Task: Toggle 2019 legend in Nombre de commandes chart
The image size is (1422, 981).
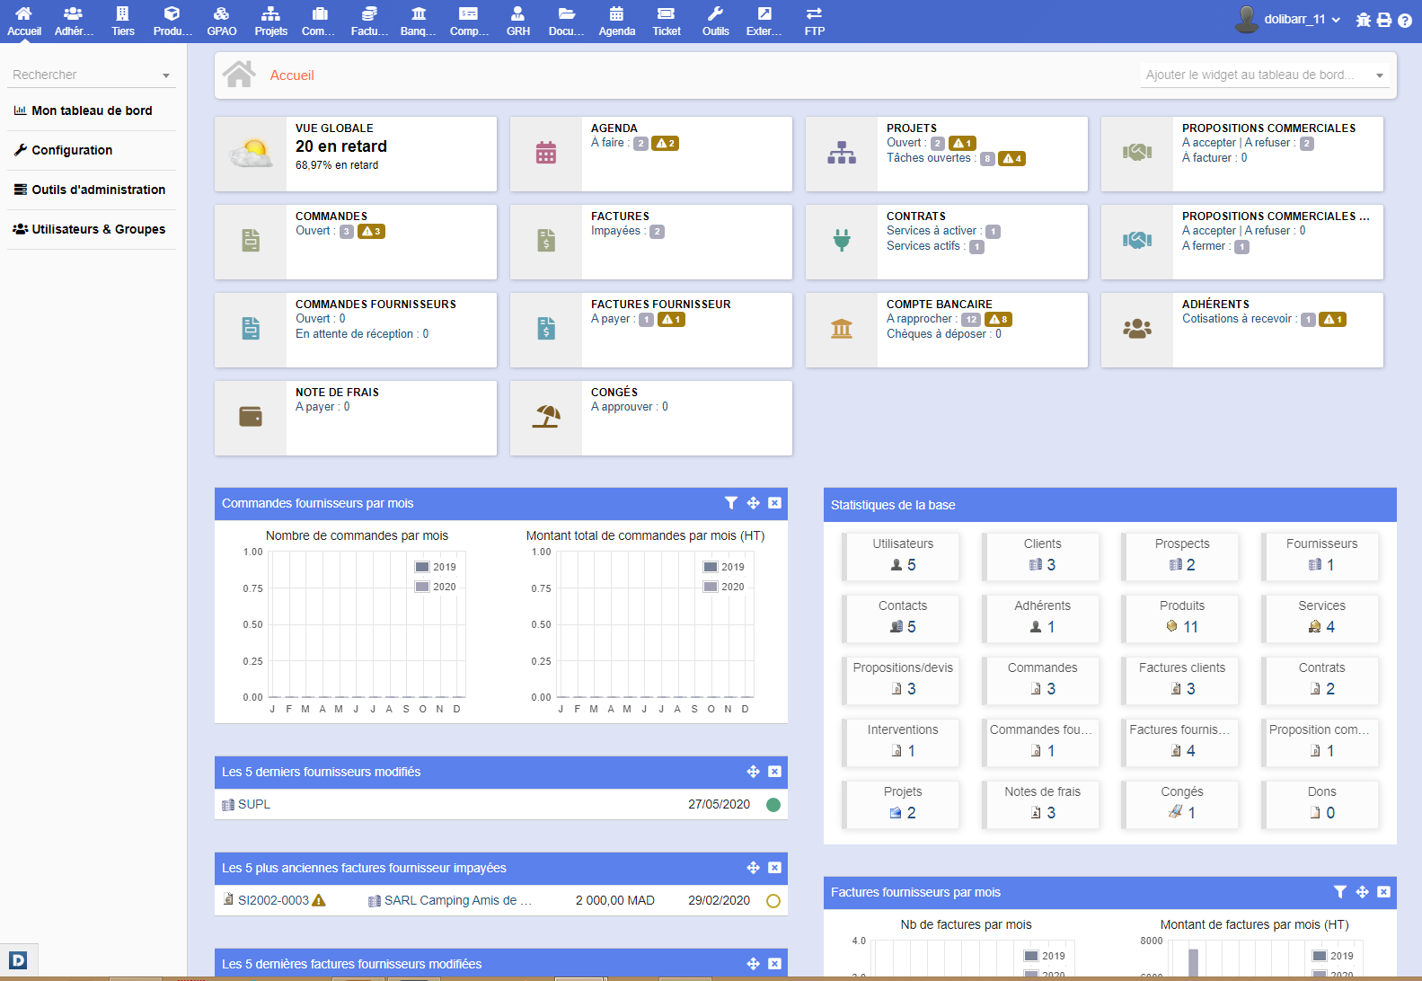Action: 435,567
